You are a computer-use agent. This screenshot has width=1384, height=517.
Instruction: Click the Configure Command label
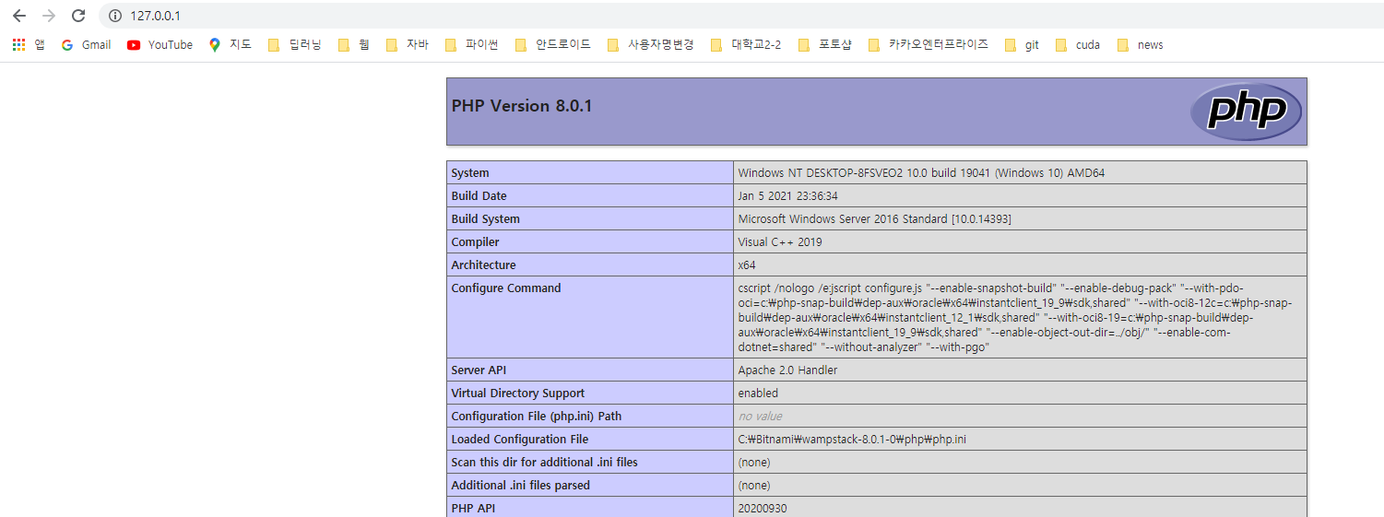[x=506, y=288]
